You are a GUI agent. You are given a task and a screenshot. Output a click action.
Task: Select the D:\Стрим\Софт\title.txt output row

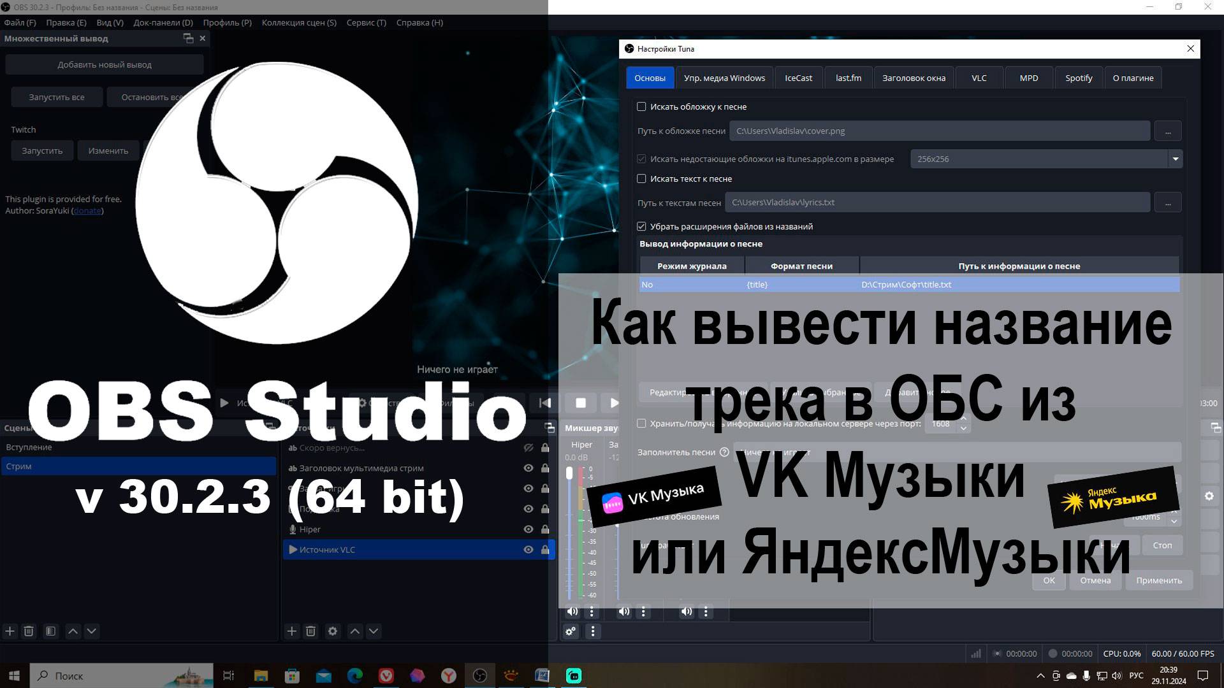click(x=909, y=284)
